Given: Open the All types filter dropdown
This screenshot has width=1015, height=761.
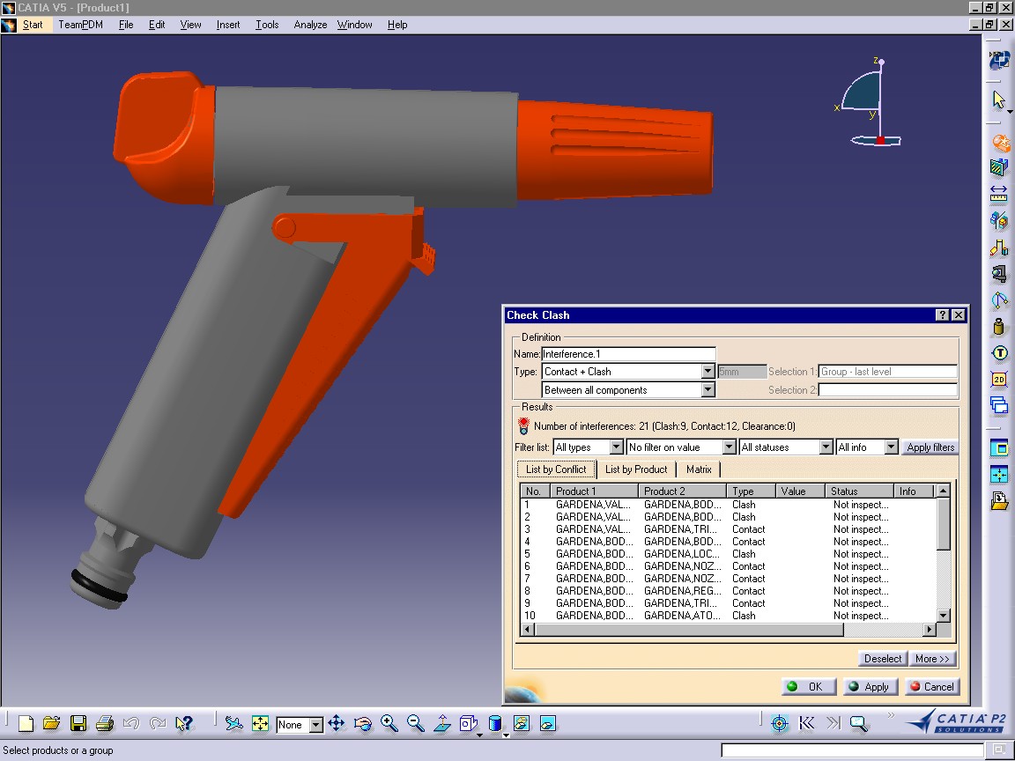Looking at the screenshot, I should pos(616,447).
